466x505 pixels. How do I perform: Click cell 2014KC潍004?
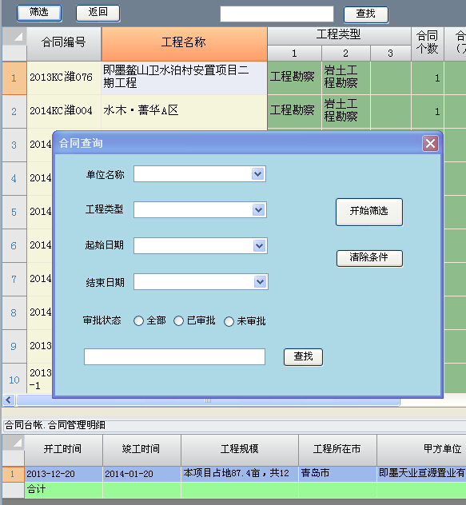(64, 111)
